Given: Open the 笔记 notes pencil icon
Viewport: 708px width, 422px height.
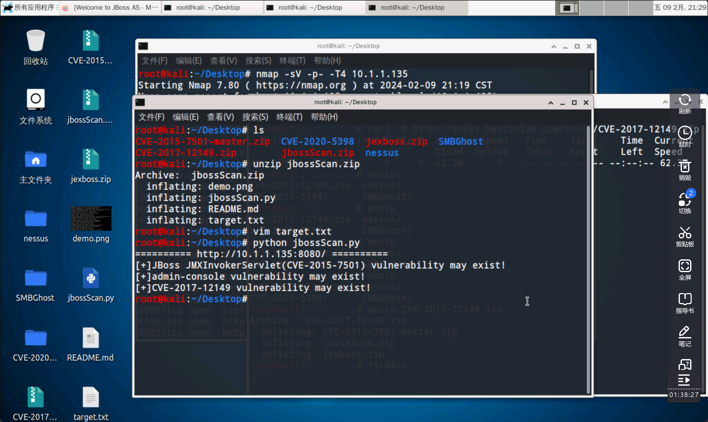Looking at the screenshot, I should click(685, 332).
